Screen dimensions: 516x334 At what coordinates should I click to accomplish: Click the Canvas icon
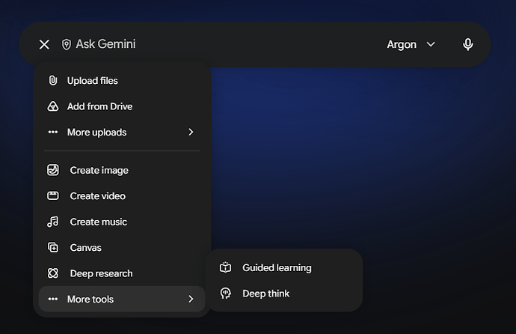(53, 247)
